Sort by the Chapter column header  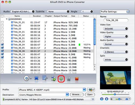pyautogui.click(x=48, y=16)
